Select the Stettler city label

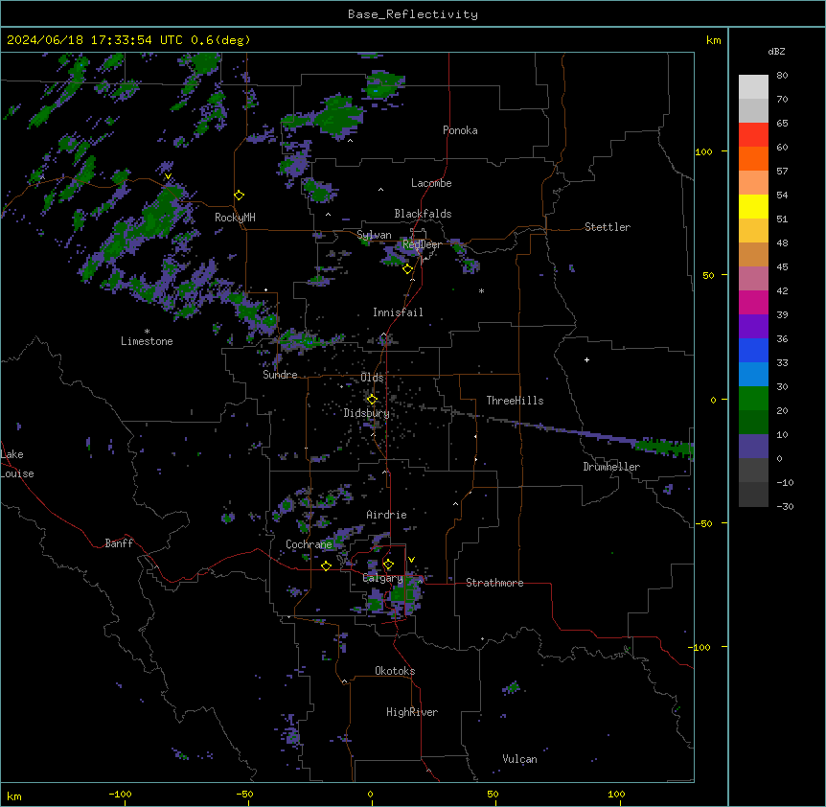(x=608, y=227)
